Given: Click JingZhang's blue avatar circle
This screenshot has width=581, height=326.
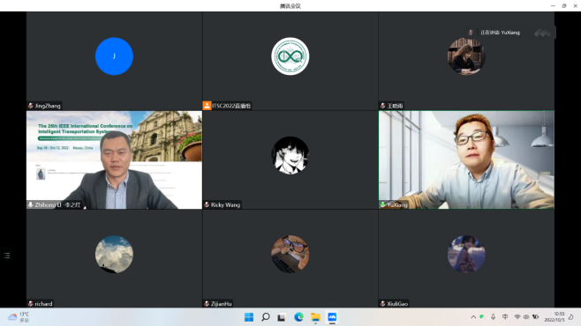Looking at the screenshot, I should click(114, 56).
